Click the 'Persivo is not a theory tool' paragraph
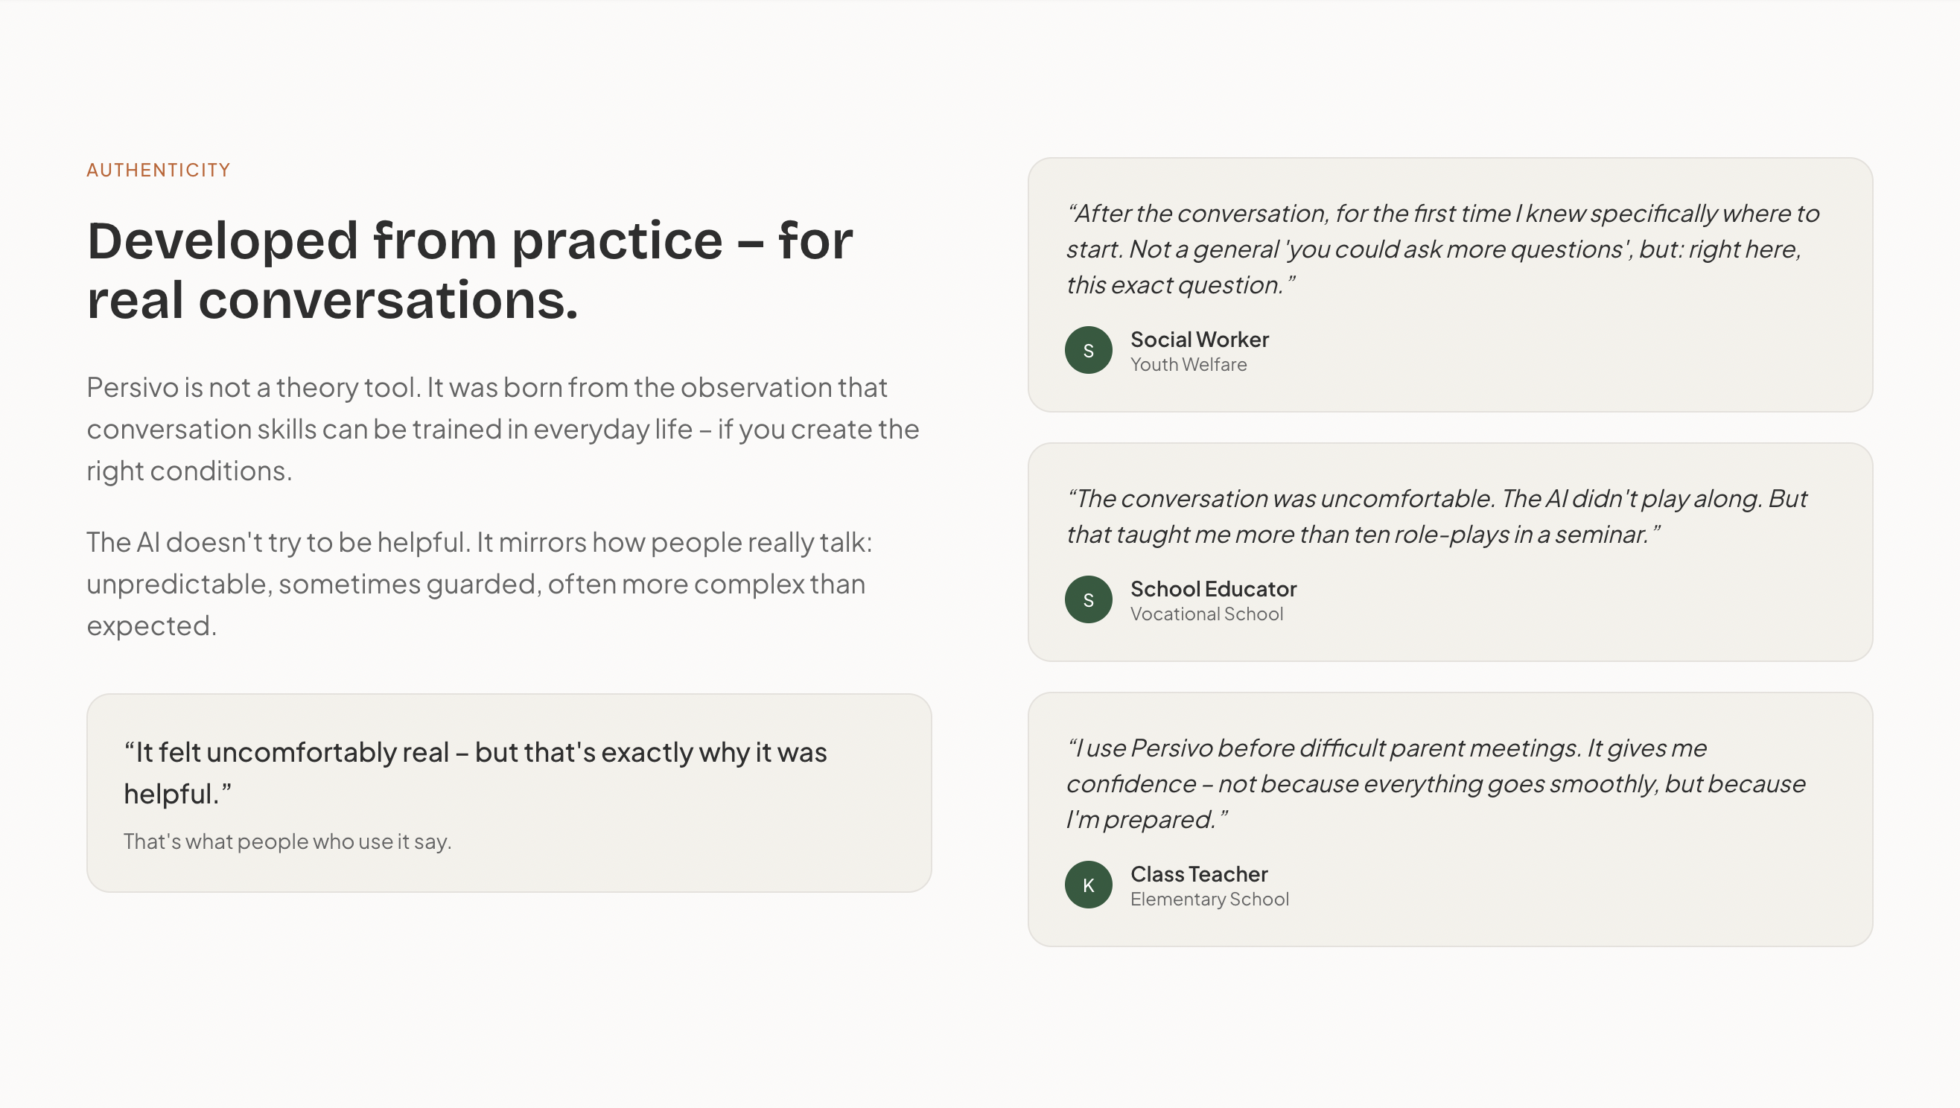1960x1108 pixels. (x=502, y=428)
